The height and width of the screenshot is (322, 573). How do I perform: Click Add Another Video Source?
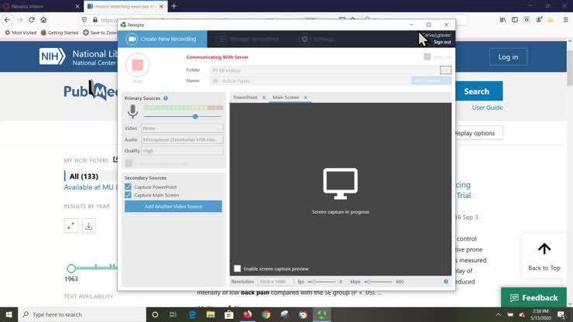point(173,207)
